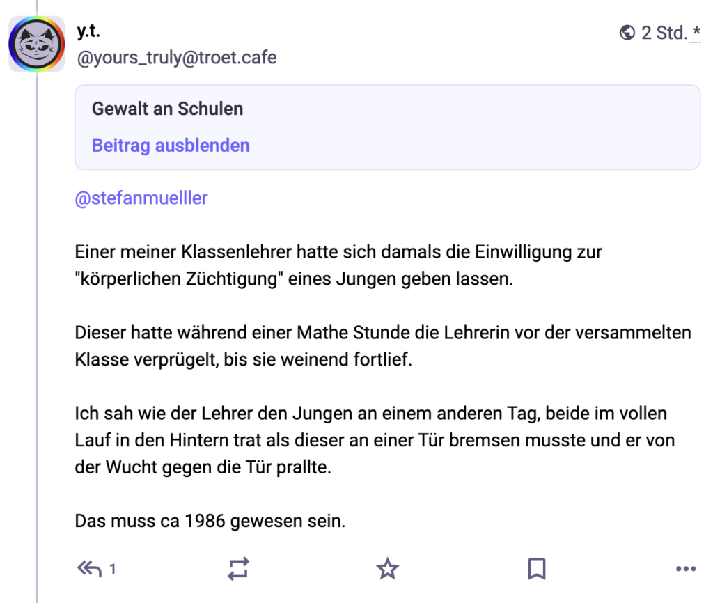Click the vertical thread line at left
The image size is (713, 603).
coord(36,348)
